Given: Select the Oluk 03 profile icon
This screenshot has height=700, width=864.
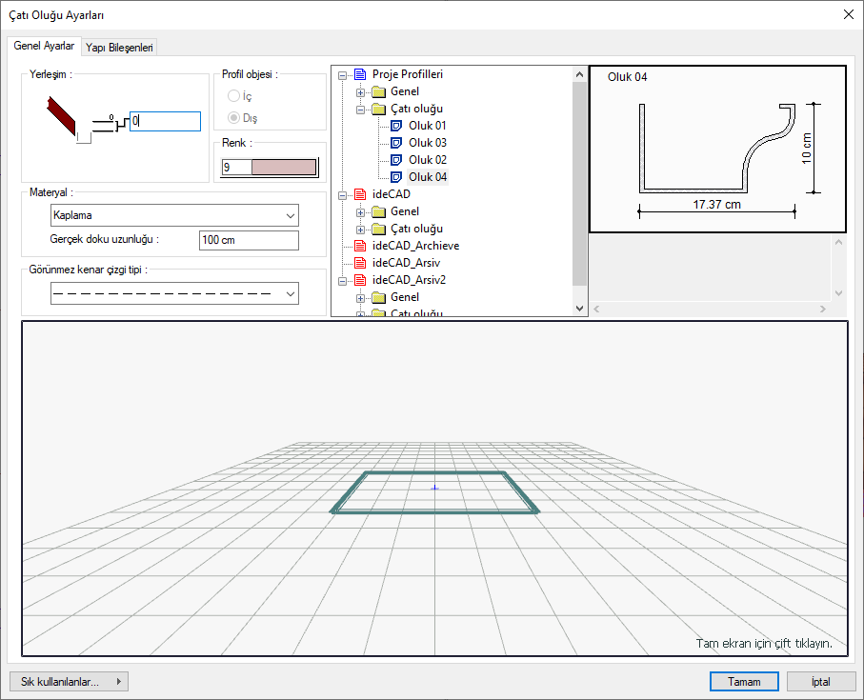Looking at the screenshot, I should 397,143.
